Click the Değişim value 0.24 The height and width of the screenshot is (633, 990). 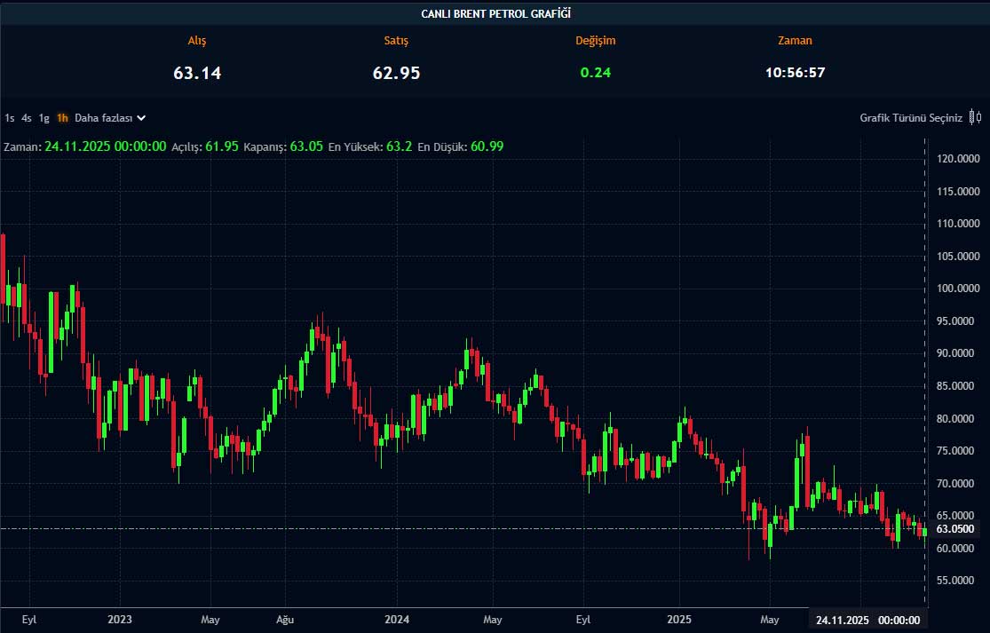pos(595,73)
